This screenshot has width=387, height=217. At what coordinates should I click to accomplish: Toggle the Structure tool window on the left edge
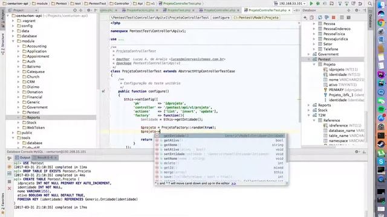pos(2,44)
